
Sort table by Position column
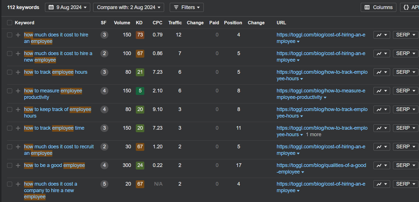(233, 23)
